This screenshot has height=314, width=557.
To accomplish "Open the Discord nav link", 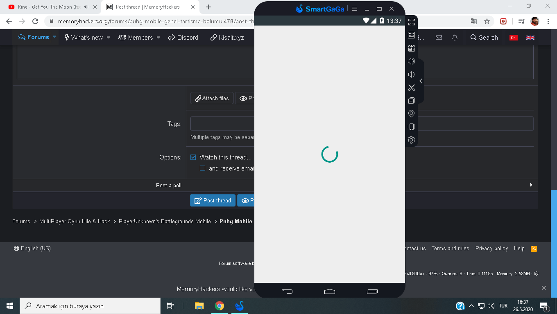I will [x=183, y=38].
